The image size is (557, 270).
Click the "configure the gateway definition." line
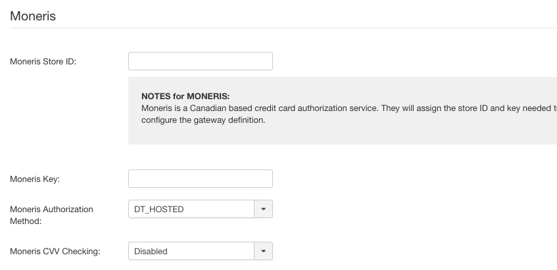pyautogui.click(x=203, y=120)
